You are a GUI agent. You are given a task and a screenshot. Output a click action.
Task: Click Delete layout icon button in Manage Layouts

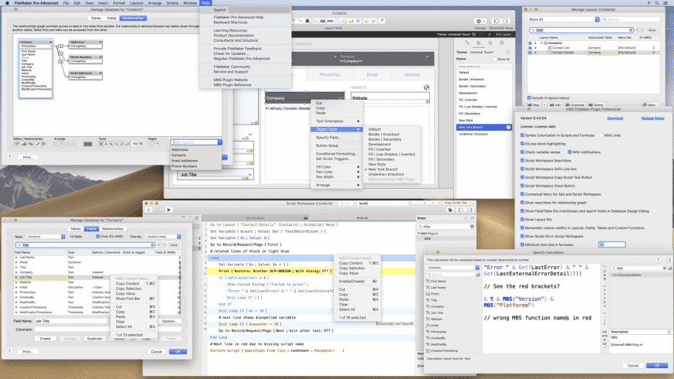596,104
